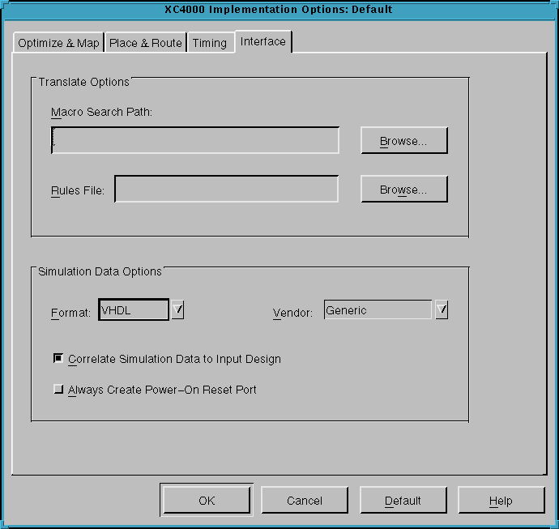Image resolution: width=559 pixels, height=529 pixels.
Task: Open the Place & Route tab
Action: [146, 43]
